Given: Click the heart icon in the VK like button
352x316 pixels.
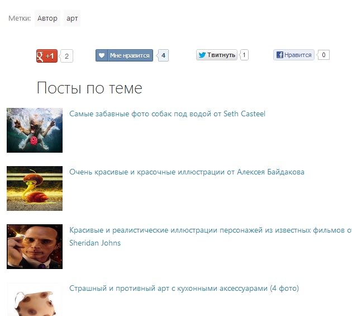Looking at the screenshot, I should [102, 55].
